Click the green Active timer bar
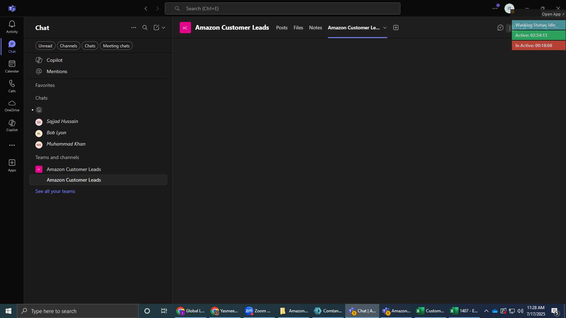The image size is (566, 318). [x=538, y=35]
